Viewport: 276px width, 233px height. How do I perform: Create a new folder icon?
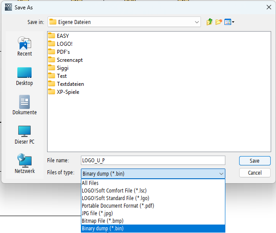pos(219,22)
